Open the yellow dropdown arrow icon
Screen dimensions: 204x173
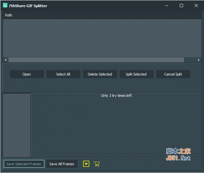pos(86,164)
